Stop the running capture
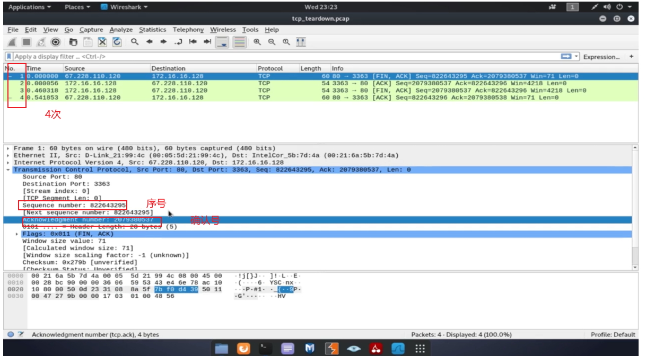646x356 pixels. 26,42
